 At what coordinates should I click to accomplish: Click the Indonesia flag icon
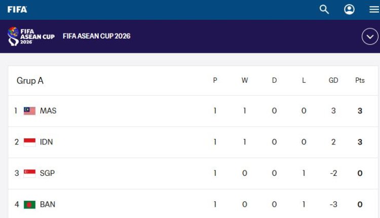(29, 142)
